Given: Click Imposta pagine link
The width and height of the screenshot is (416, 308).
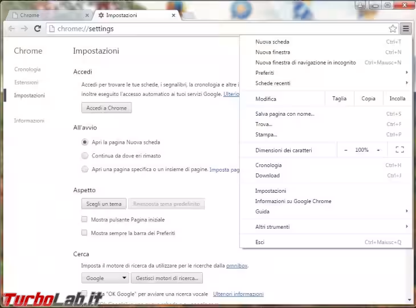Looking at the screenshot, I should 225,169.
